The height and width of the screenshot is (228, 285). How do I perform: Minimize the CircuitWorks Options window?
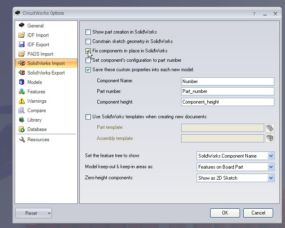[265, 14]
